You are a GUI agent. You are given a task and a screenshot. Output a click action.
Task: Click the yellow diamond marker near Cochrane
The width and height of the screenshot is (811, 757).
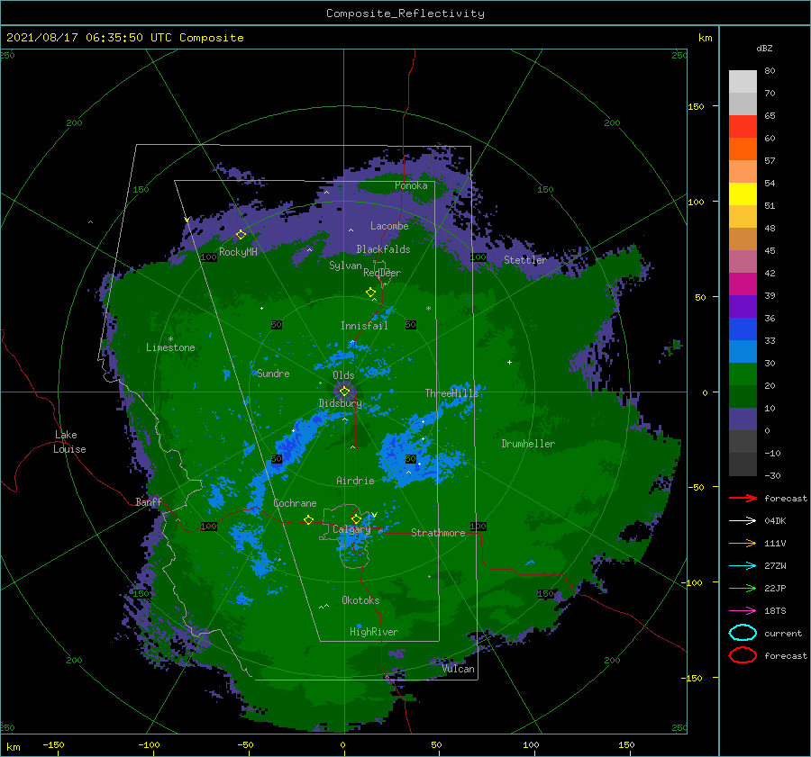tap(308, 520)
